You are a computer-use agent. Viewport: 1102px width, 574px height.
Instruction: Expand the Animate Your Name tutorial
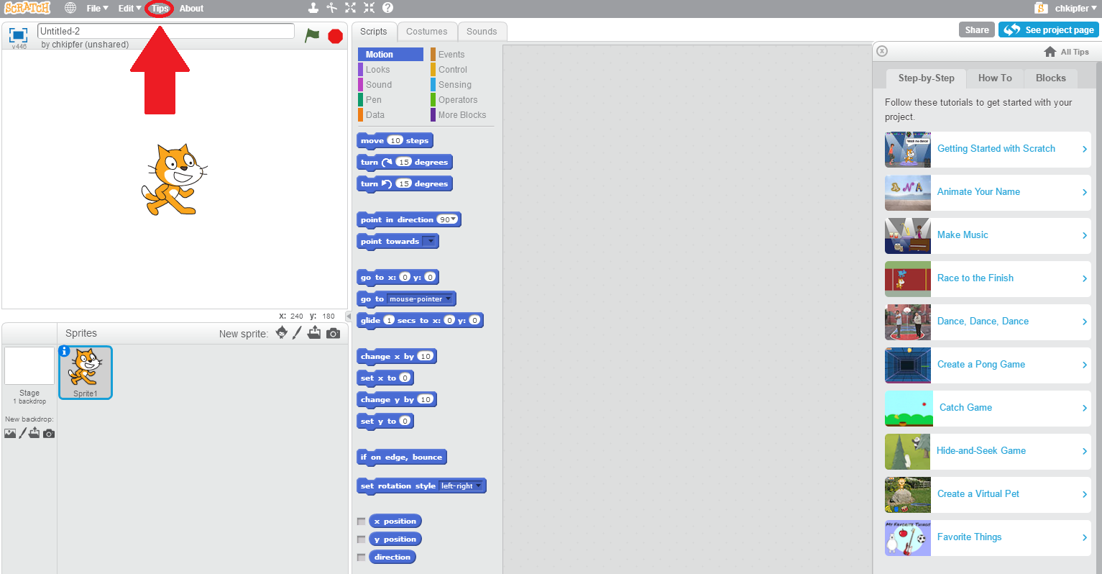point(988,192)
